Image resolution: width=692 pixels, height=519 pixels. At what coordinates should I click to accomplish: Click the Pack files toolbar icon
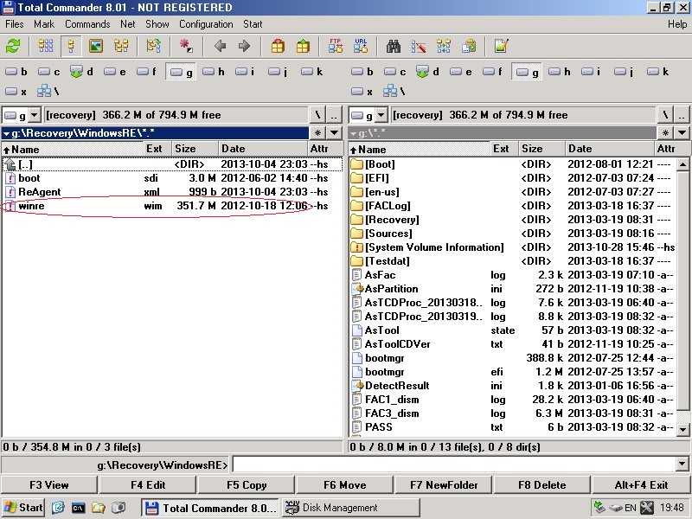click(x=278, y=47)
